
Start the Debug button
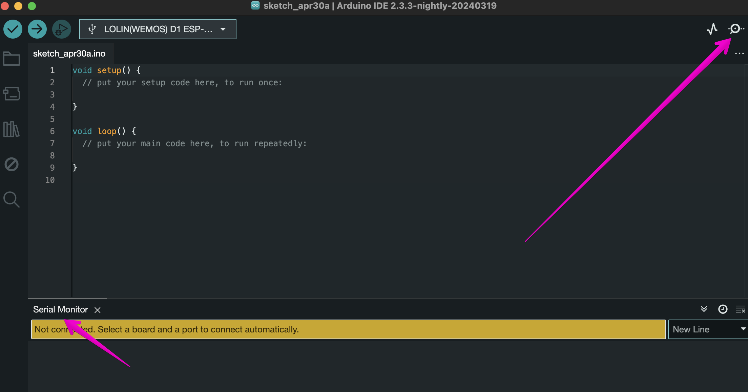click(62, 29)
